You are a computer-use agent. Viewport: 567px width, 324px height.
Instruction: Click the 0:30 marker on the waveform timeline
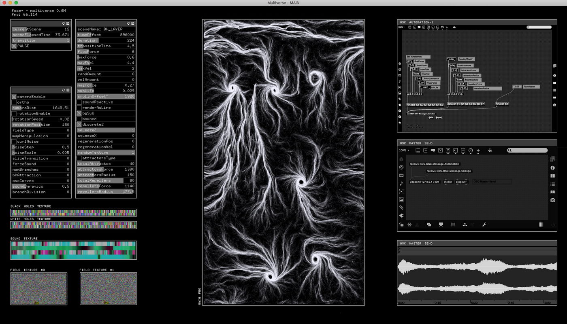(474, 303)
